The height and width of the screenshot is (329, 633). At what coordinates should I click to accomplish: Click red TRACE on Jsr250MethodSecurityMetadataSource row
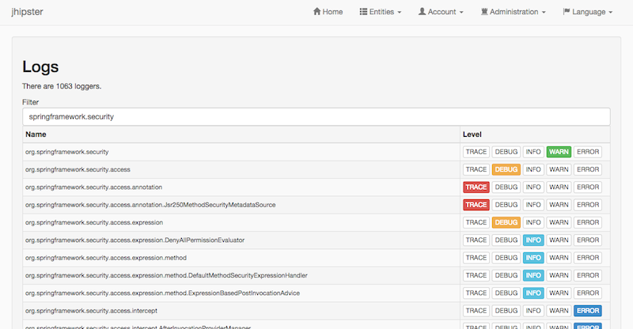tap(476, 205)
